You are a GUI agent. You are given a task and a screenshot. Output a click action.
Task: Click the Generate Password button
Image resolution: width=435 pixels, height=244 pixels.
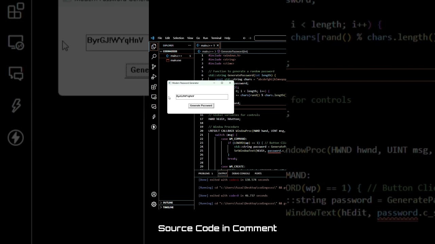tap(201, 105)
